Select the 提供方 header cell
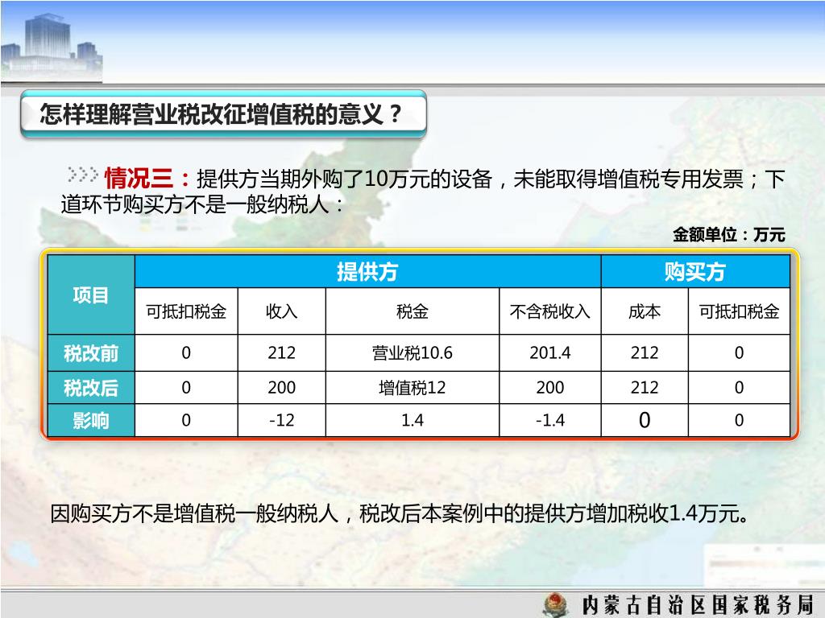 point(367,272)
